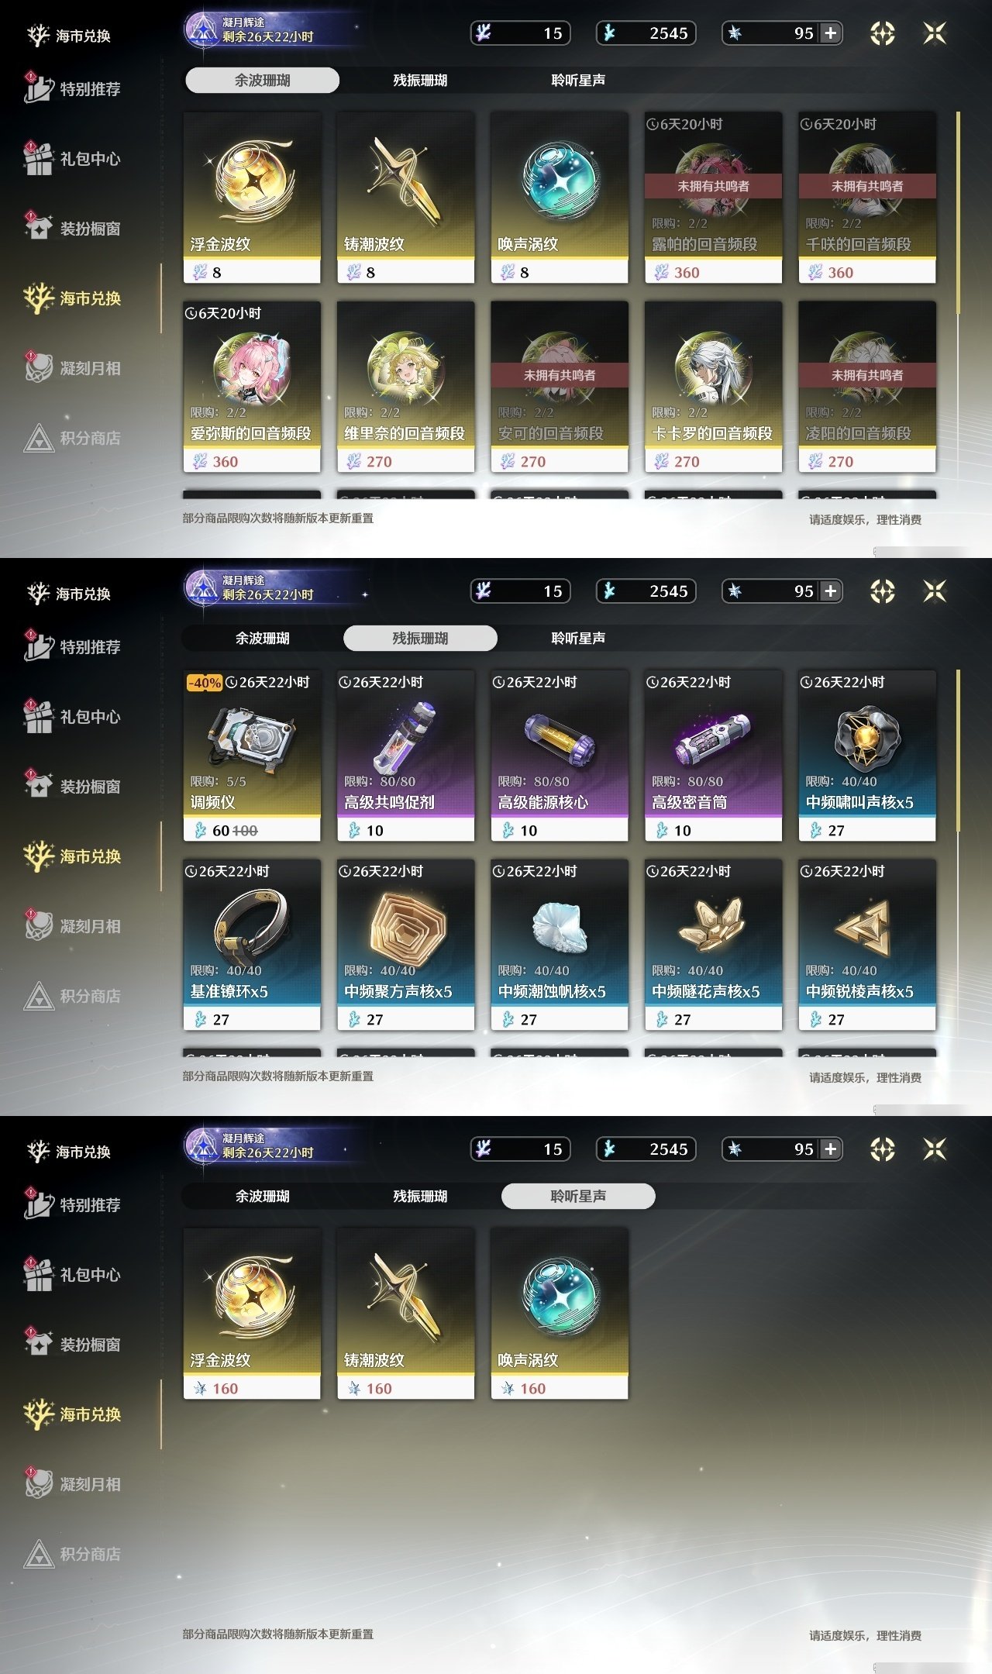Select the 维里奈的回音频段 item
Viewport: 992px width, 1674px height.
(405, 387)
